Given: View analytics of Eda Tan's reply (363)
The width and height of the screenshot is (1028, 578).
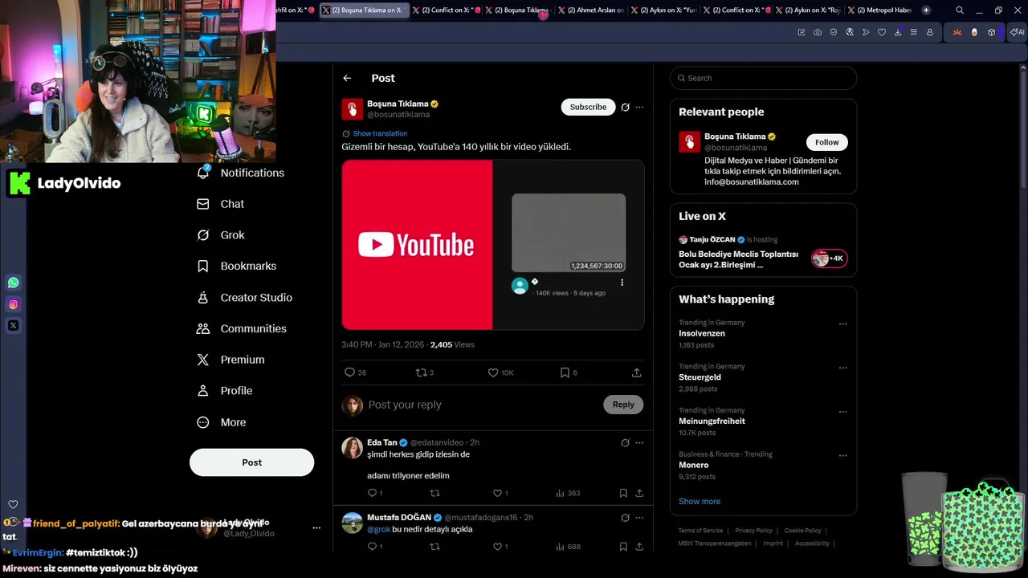Looking at the screenshot, I should click(x=568, y=493).
